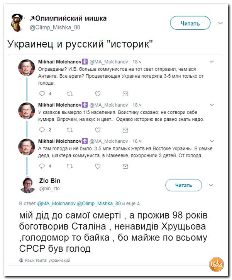The image size is (232, 280).
Task: Expand chevron menu next to top Читать button
Action: tap(220, 23)
